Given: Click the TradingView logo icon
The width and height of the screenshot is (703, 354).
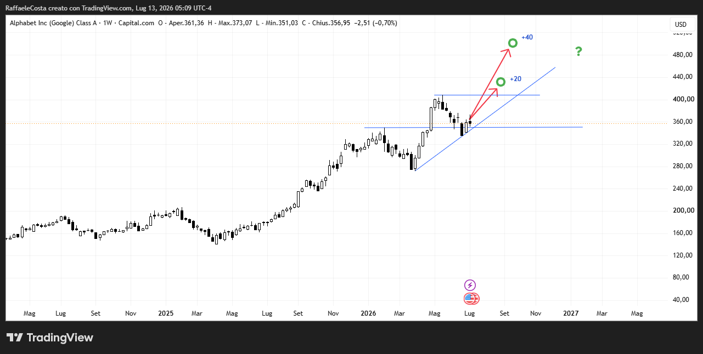Looking at the screenshot, I should tap(15, 338).
